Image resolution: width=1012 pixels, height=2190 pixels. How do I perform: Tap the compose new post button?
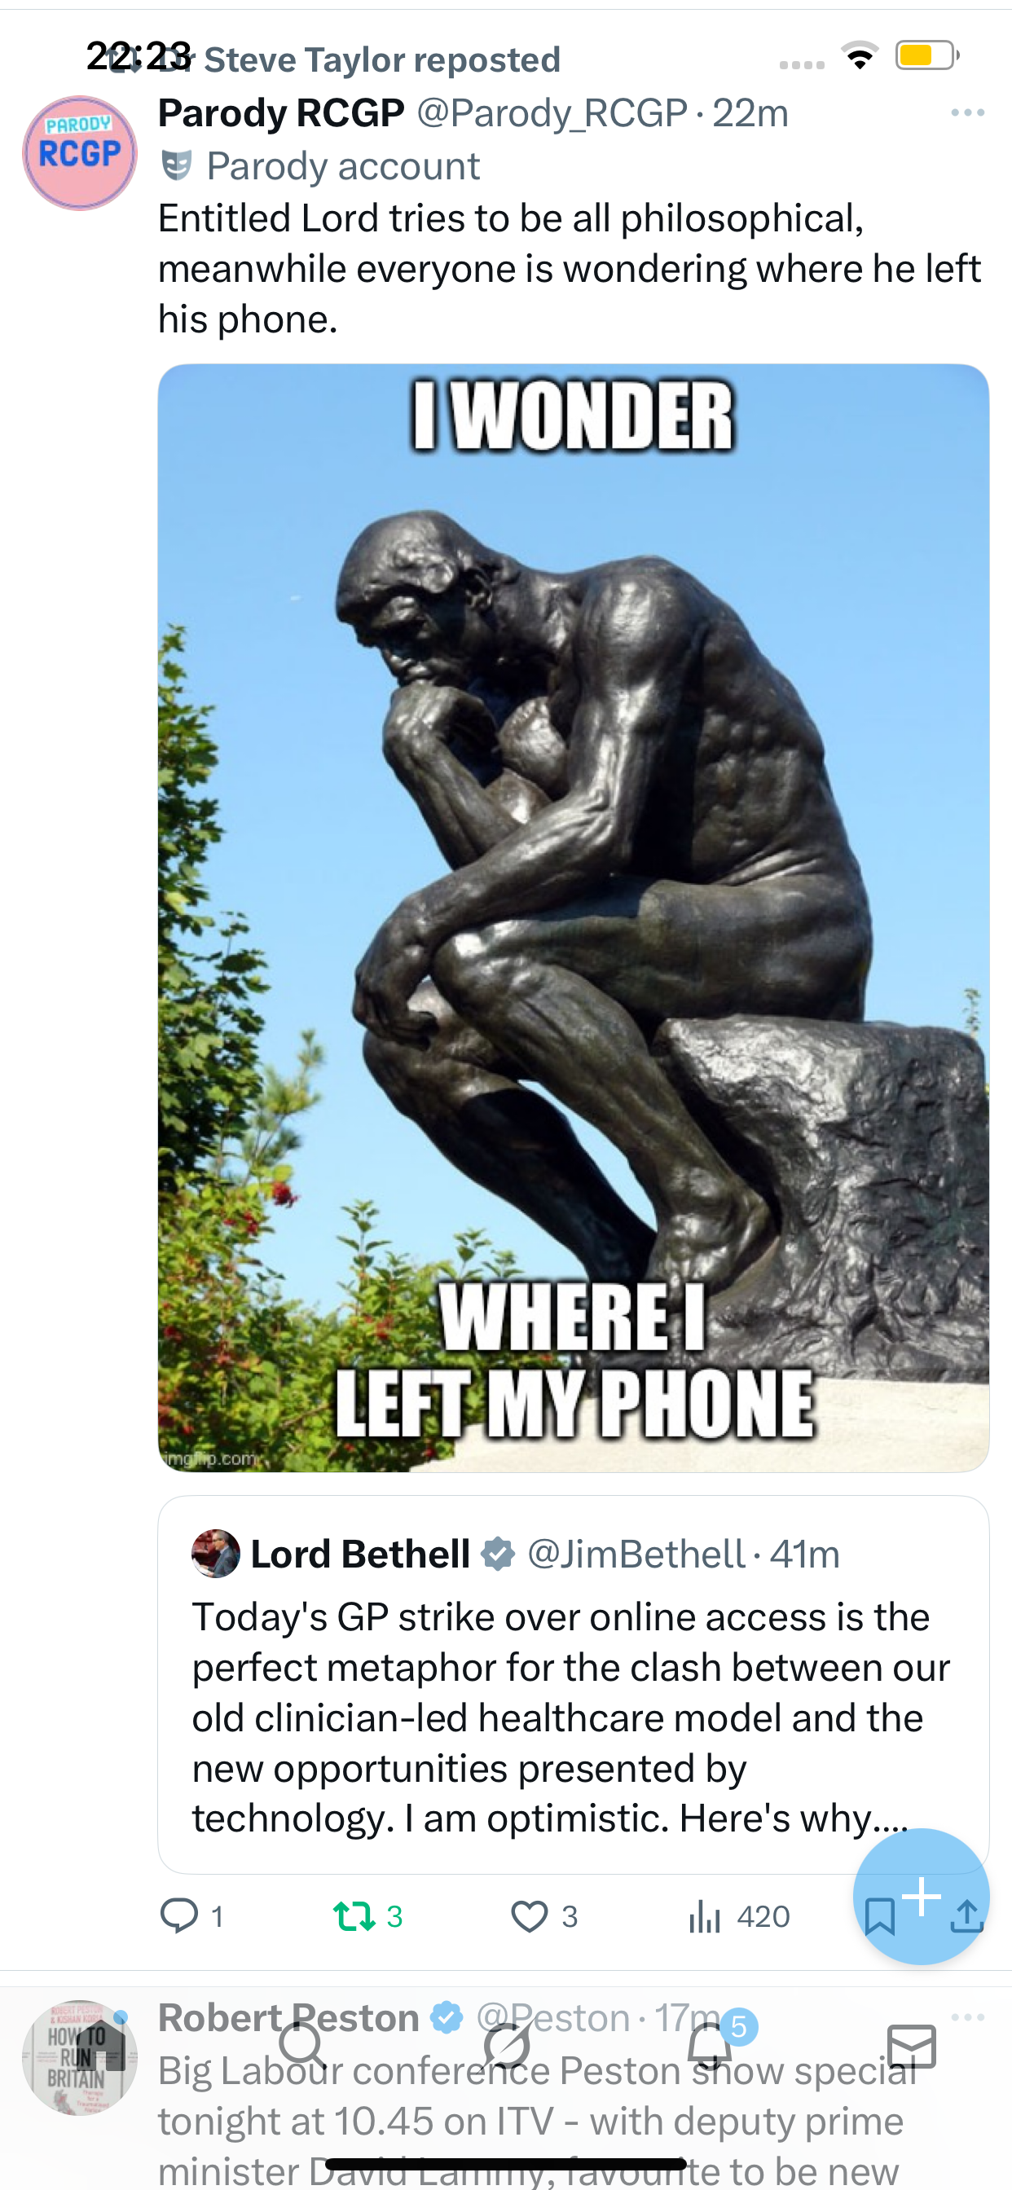click(x=921, y=1896)
